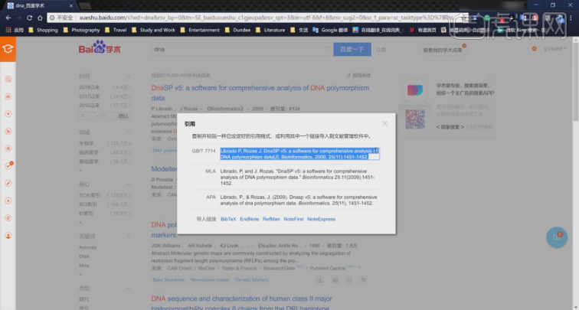579x310 pixels.
Task: Click the user profile sidebar icon
Action: (8, 236)
